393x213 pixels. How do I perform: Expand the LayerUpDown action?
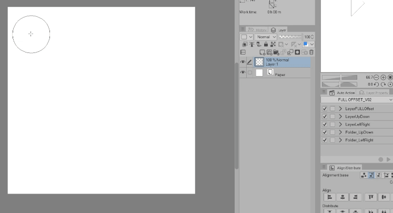tap(340, 116)
